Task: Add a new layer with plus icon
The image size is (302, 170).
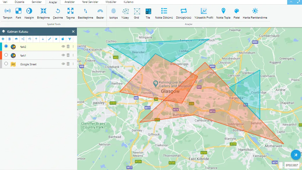Action: click(x=3, y=39)
